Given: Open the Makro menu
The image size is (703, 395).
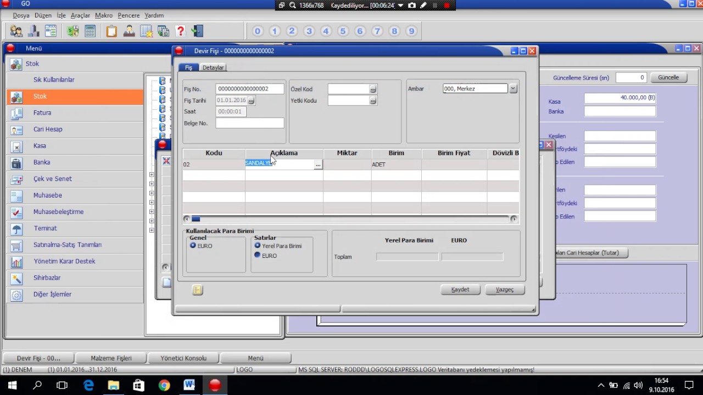Looking at the screenshot, I should (104, 15).
